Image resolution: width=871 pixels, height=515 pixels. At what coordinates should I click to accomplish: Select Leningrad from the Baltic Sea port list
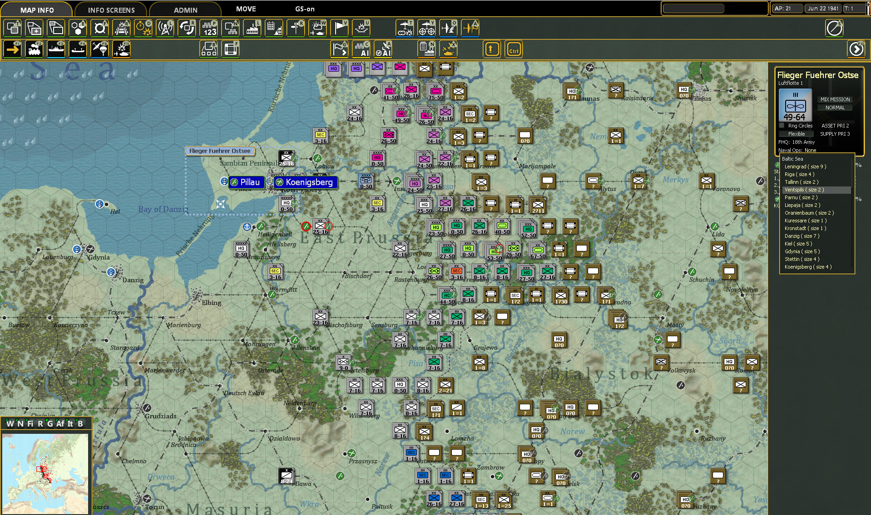(x=806, y=167)
